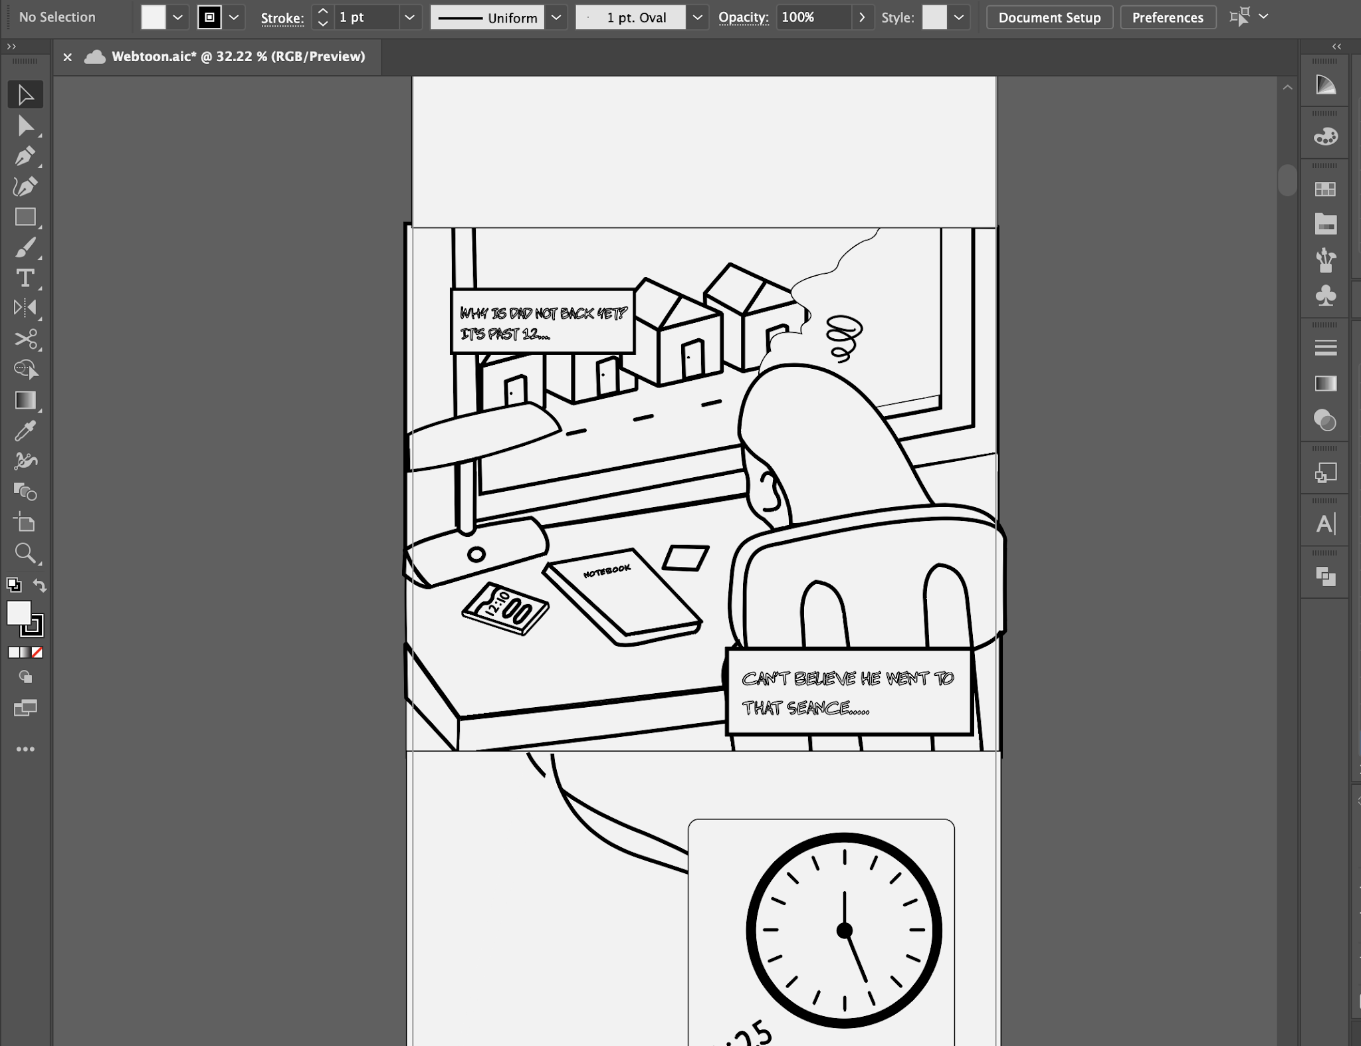Collapse right panels double arrow

point(1336,47)
